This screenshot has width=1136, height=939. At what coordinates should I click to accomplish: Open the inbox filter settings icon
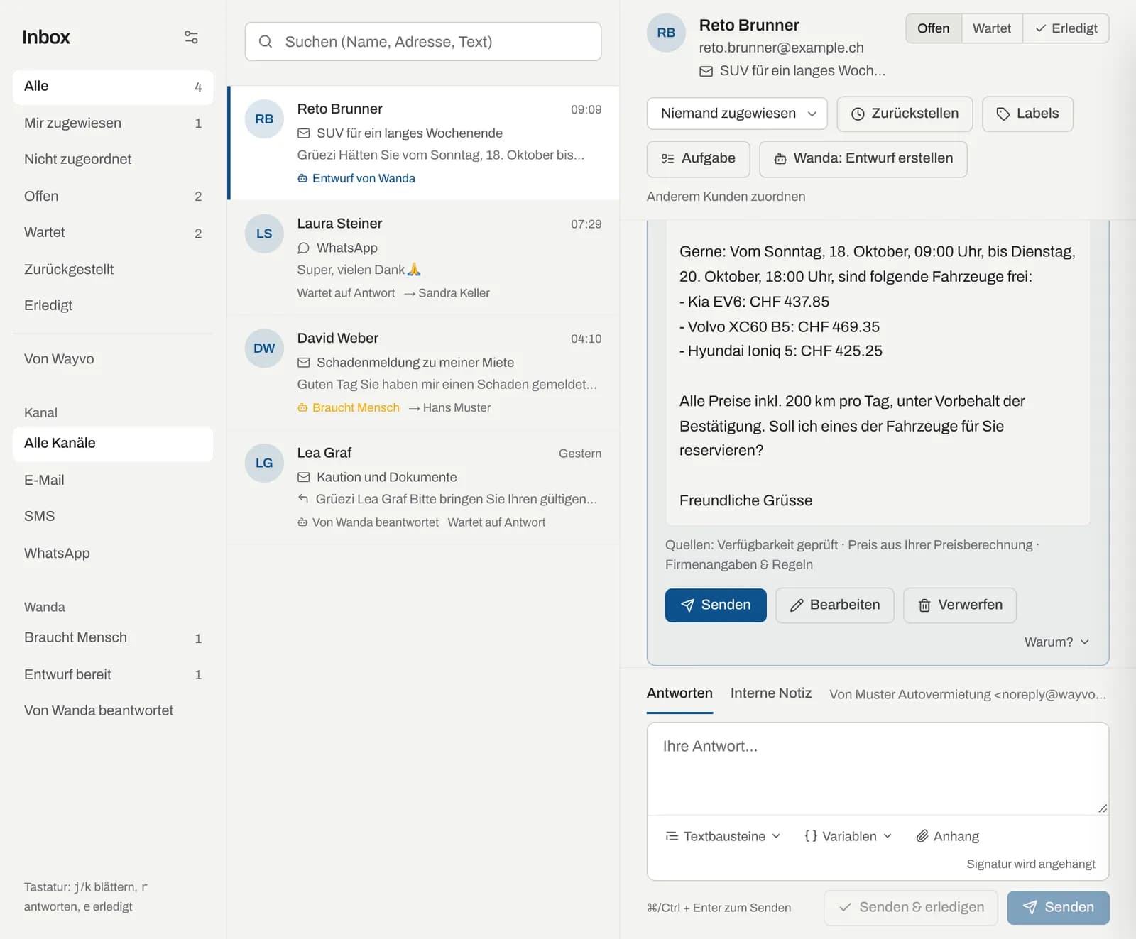pyautogui.click(x=191, y=37)
